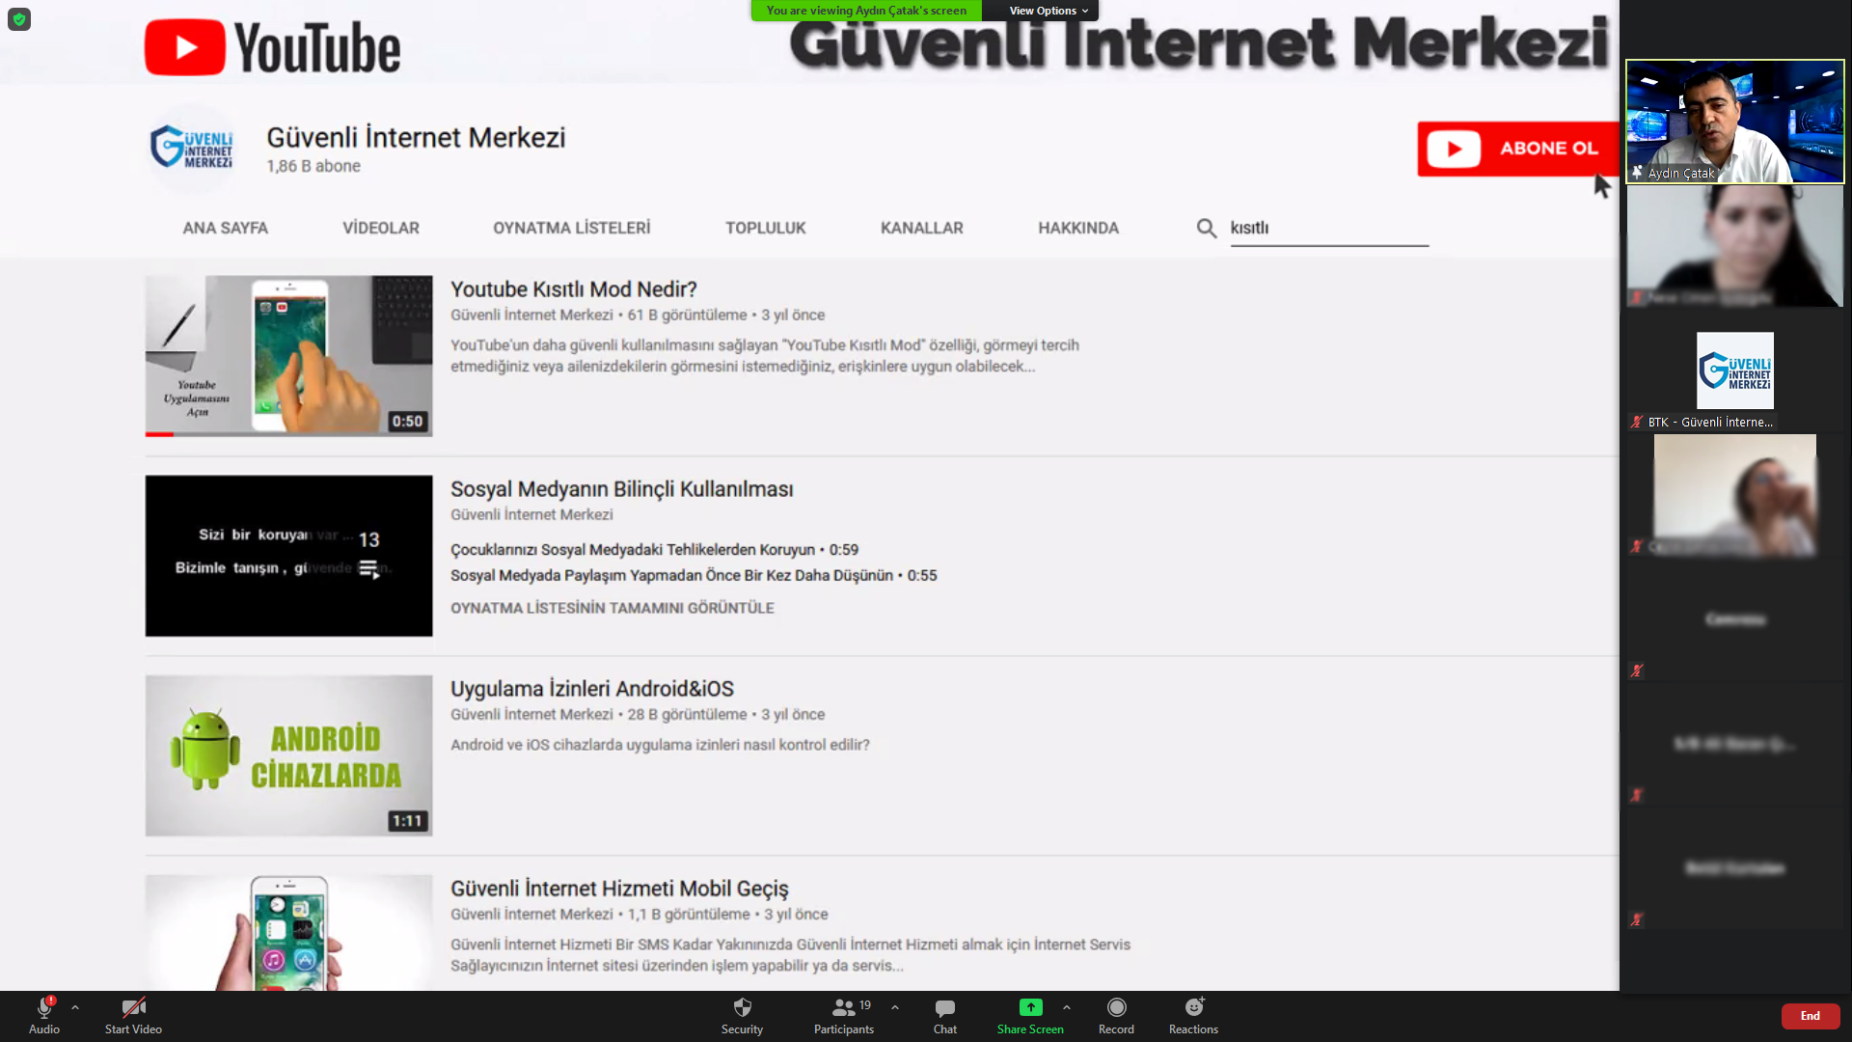Viewport: 1852px width, 1042px height.
Task: Click the Zoom encryption shield icon
Action: (x=19, y=19)
